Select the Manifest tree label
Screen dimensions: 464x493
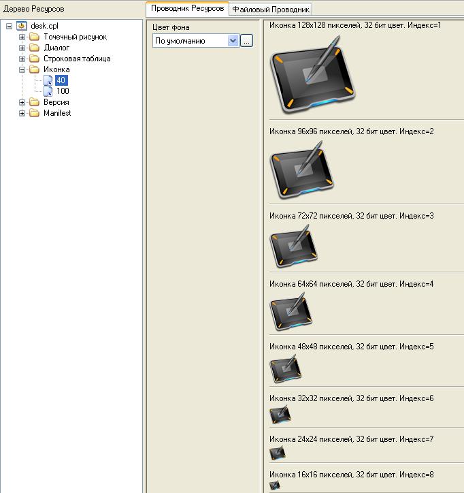coord(57,113)
